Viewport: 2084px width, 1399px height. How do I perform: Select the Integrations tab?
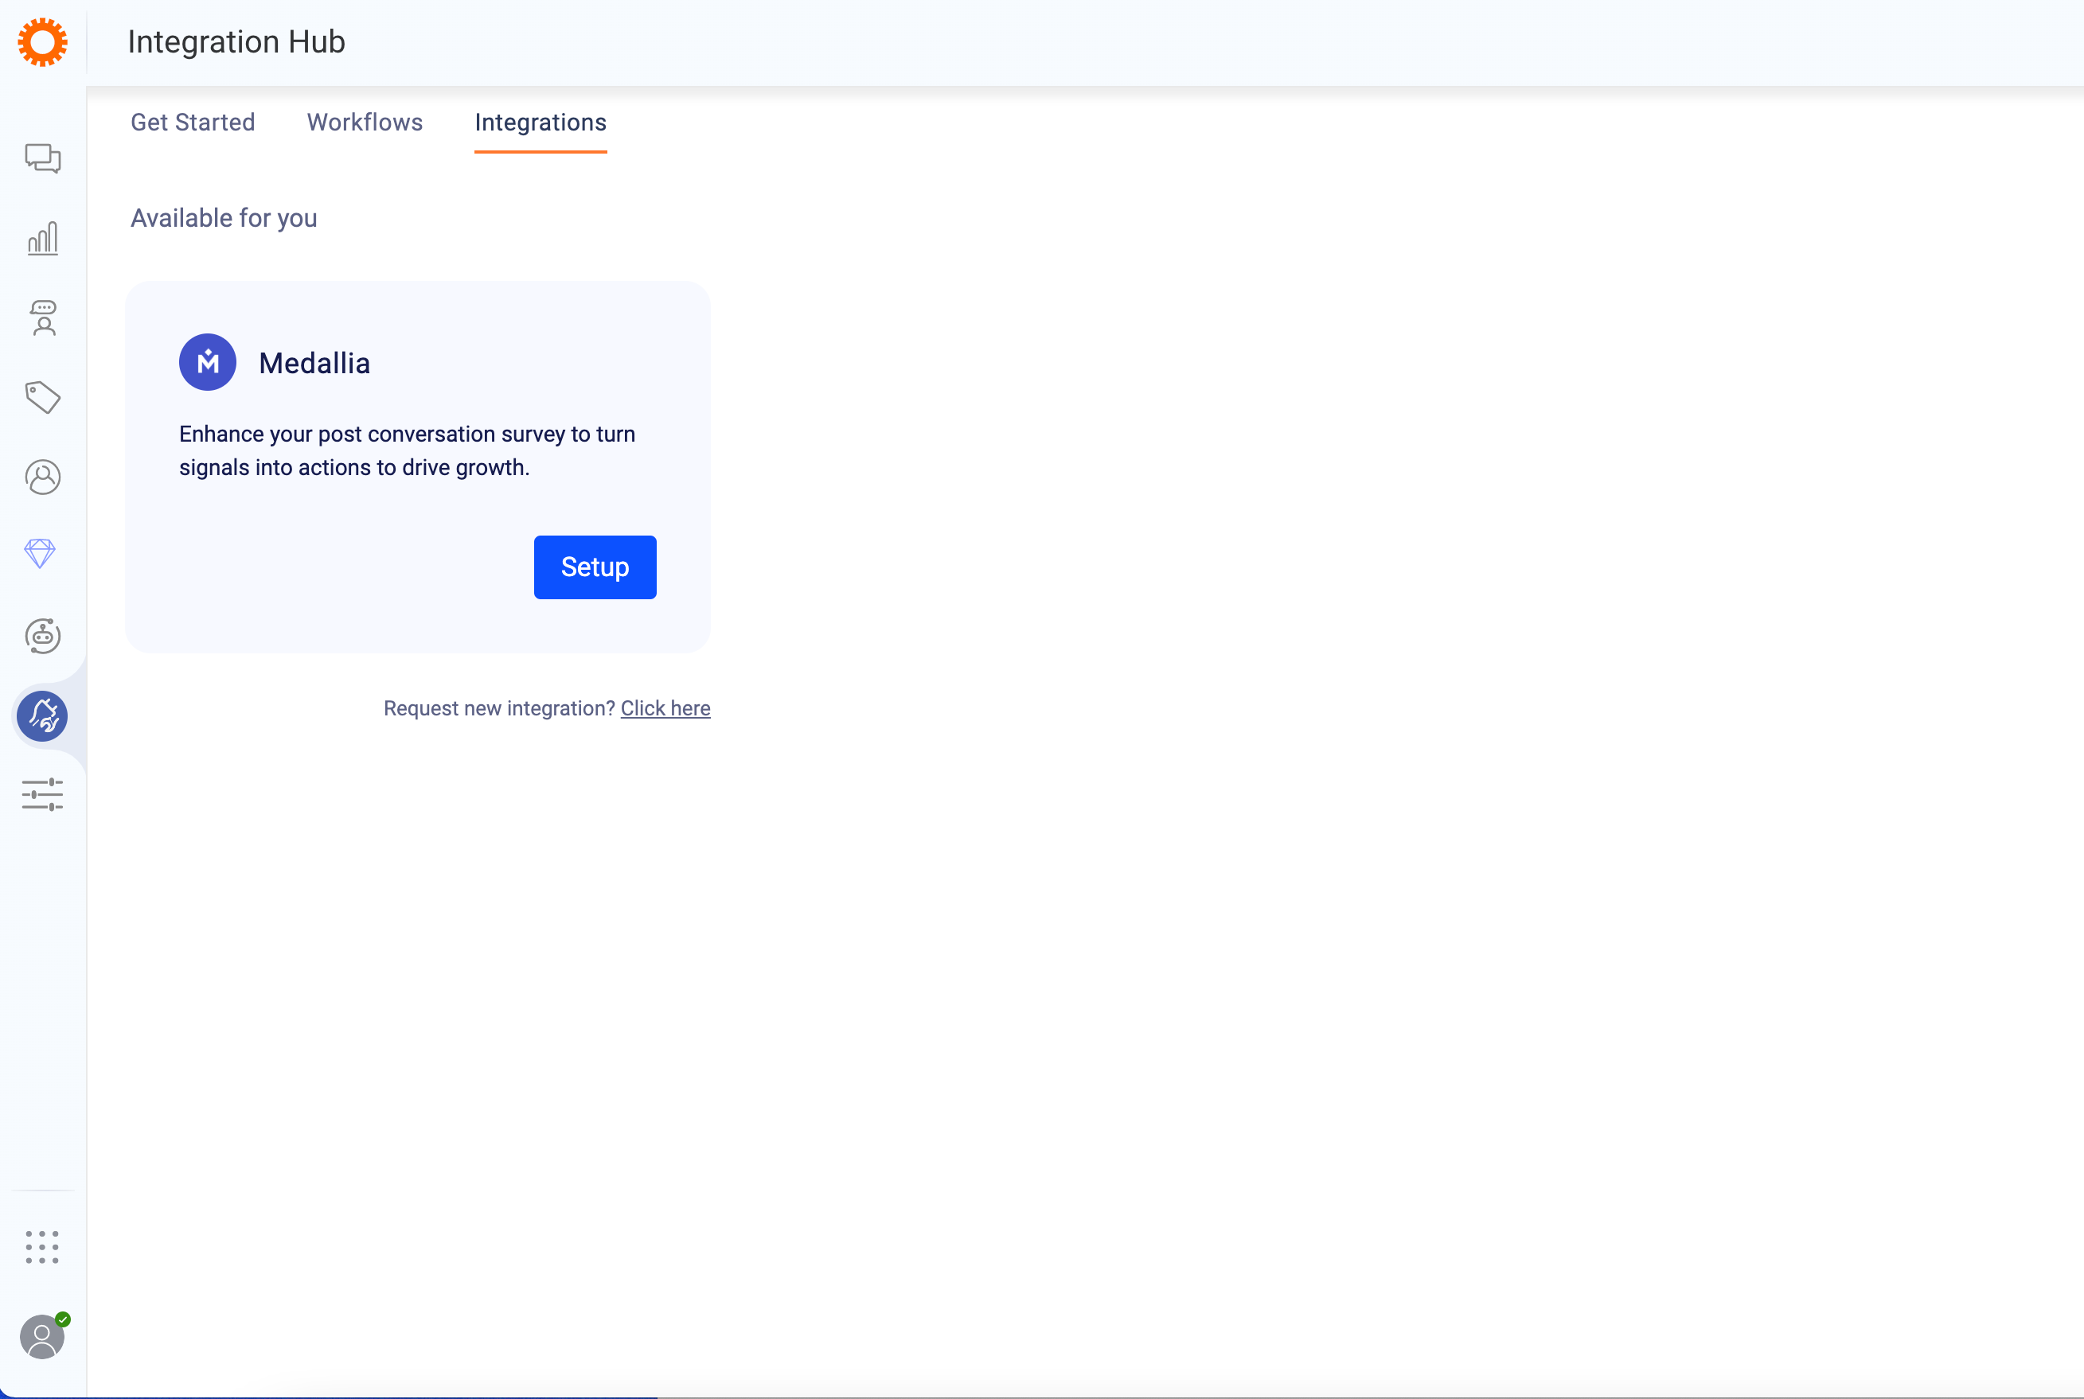click(541, 123)
